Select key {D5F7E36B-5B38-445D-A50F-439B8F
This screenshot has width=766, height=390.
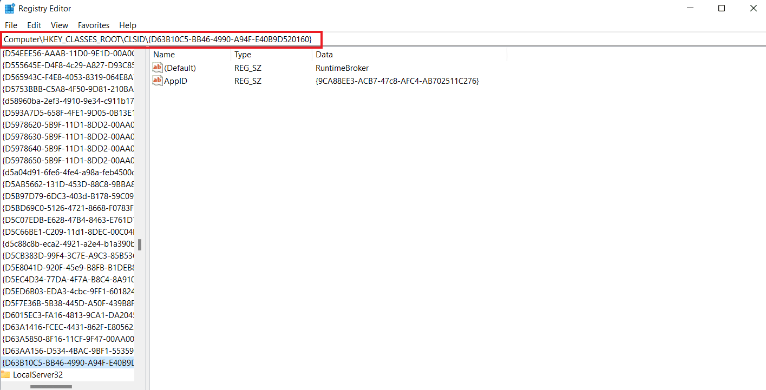click(x=68, y=303)
